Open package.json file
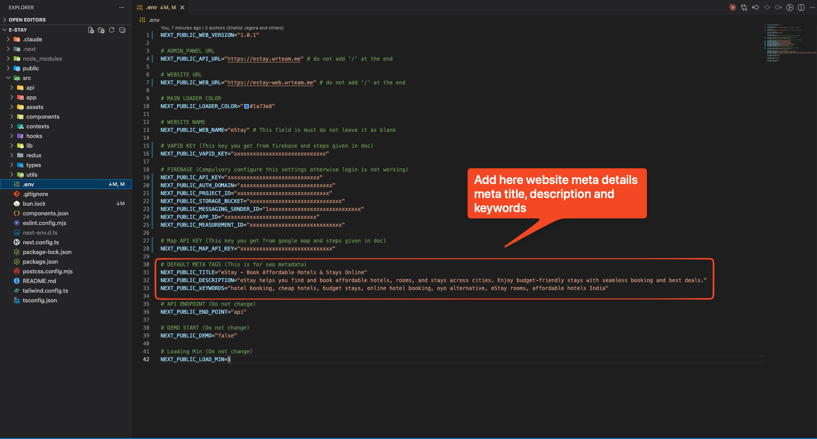Viewport: 817px width, 439px height. 66,262
